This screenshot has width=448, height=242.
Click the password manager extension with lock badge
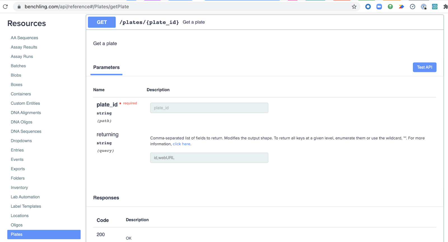(424, 7)
